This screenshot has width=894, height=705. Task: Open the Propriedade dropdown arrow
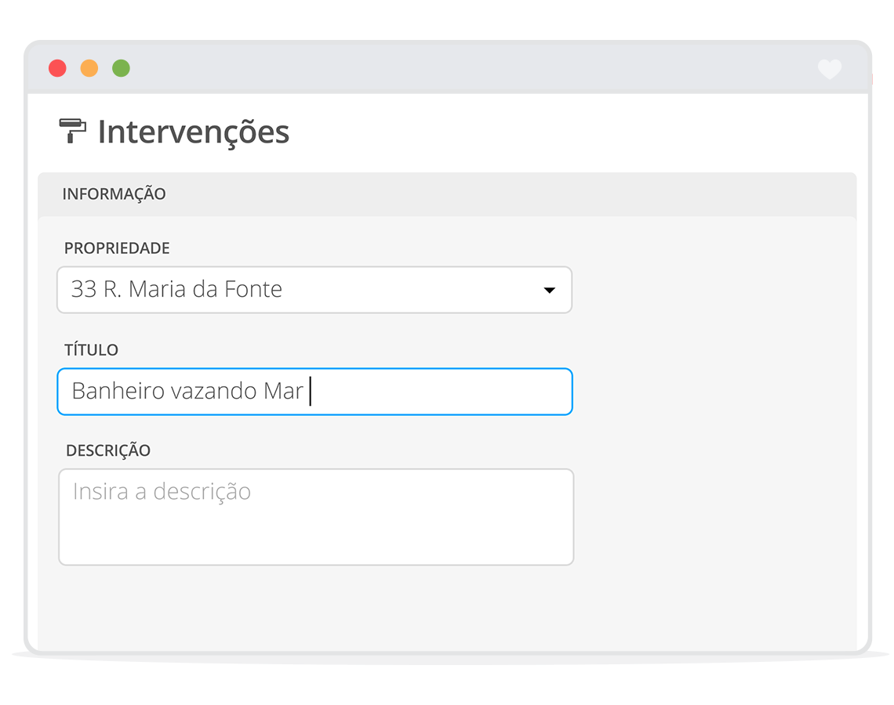click(549, 291)
